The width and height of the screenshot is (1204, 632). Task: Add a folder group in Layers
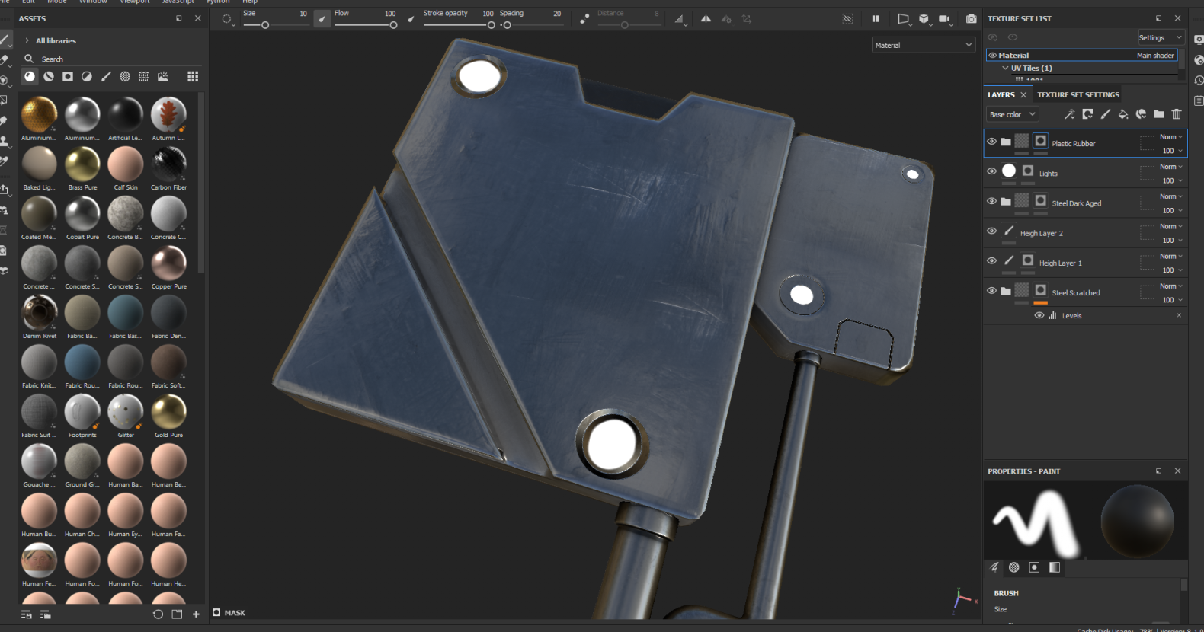pyautogui.click(x=1158, y=114)
